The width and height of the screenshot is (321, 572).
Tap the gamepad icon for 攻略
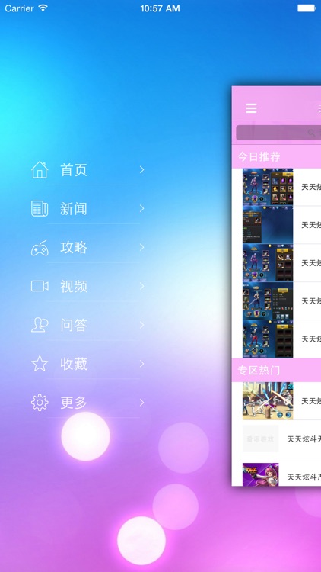tap(40, 248)
